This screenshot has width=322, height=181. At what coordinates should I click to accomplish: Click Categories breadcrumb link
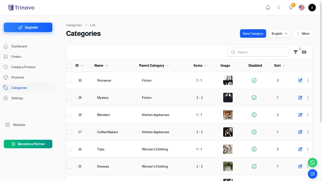pos(74,25)
